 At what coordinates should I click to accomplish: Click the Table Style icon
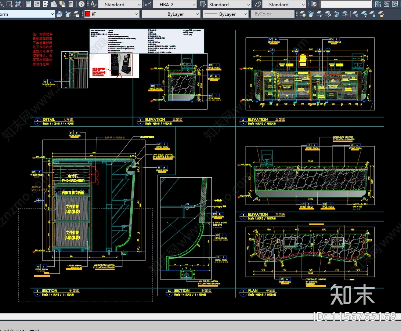pyautogui.click(x=202, y=4)
